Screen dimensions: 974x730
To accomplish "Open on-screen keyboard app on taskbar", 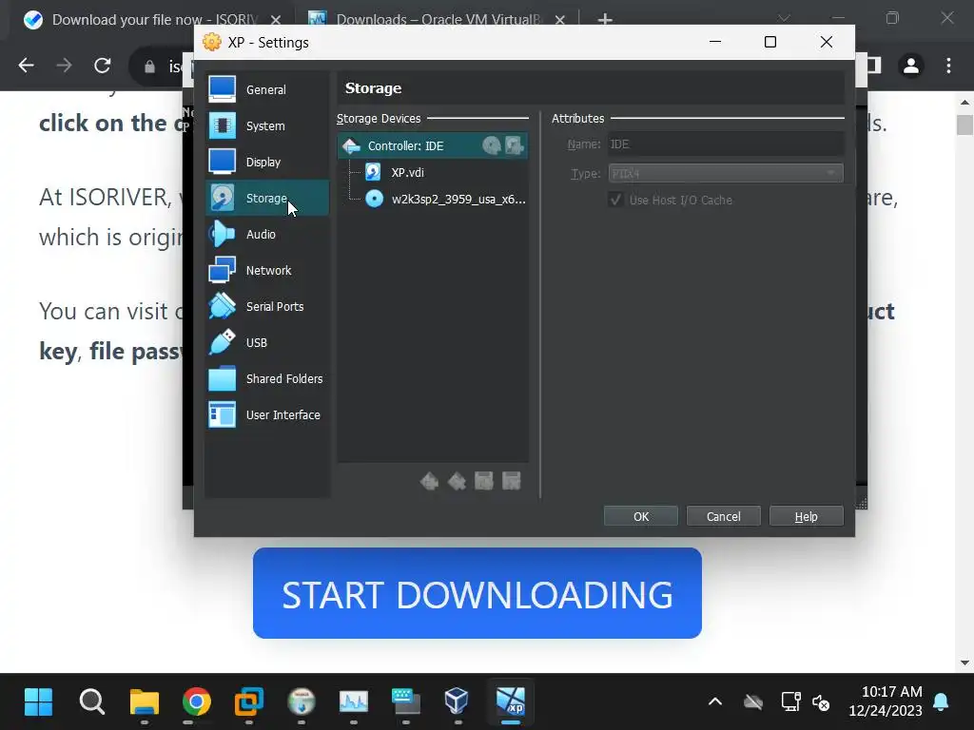I will coord(405,702).
